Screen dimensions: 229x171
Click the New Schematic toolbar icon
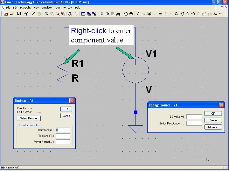click(6, 14)
